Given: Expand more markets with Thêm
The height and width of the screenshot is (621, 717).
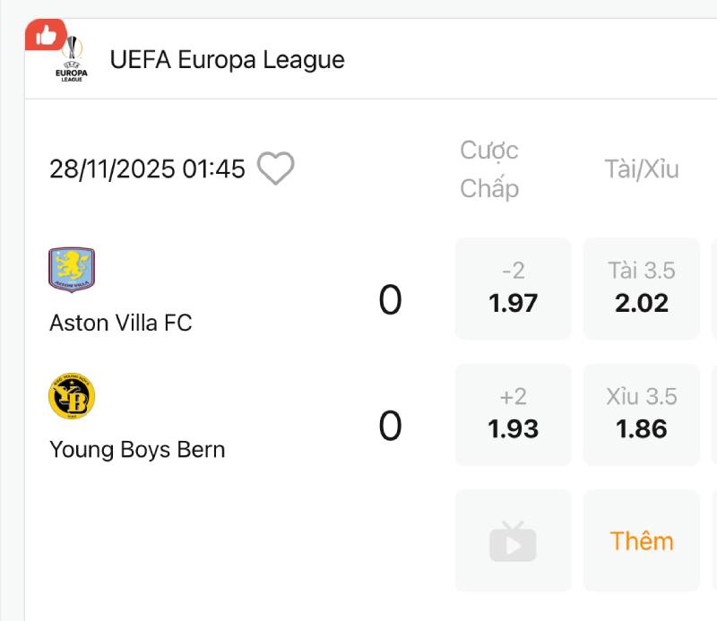Looking at the screenshot, I should [642, 541].
